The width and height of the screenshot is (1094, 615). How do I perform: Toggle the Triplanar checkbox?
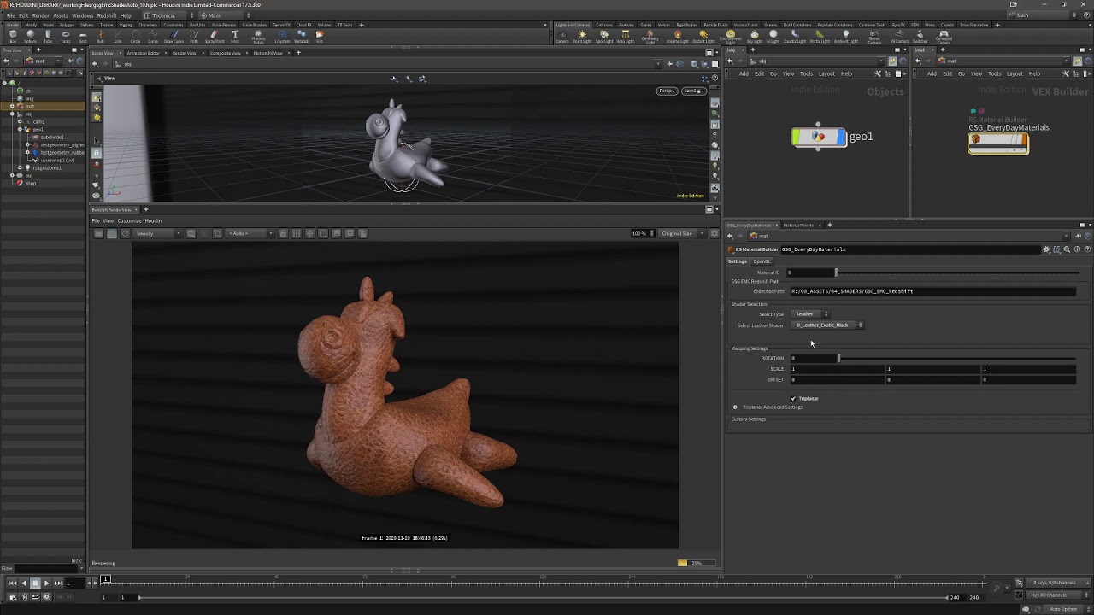(793, 399)
